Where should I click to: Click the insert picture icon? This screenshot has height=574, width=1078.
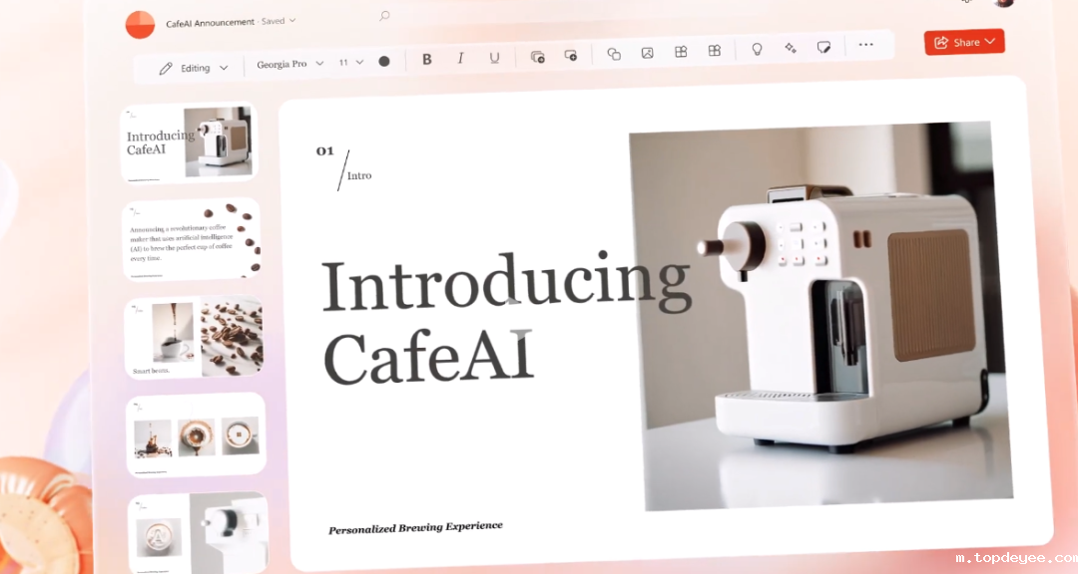pyautogui.click(x=647, y=53)
